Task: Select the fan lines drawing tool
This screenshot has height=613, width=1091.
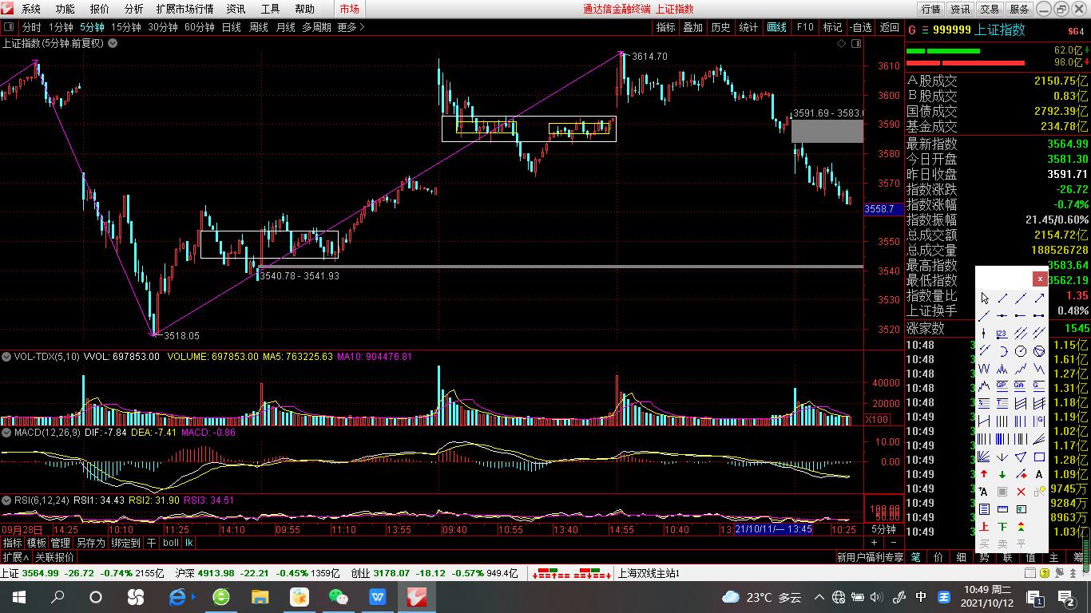Action: point(985,457)
